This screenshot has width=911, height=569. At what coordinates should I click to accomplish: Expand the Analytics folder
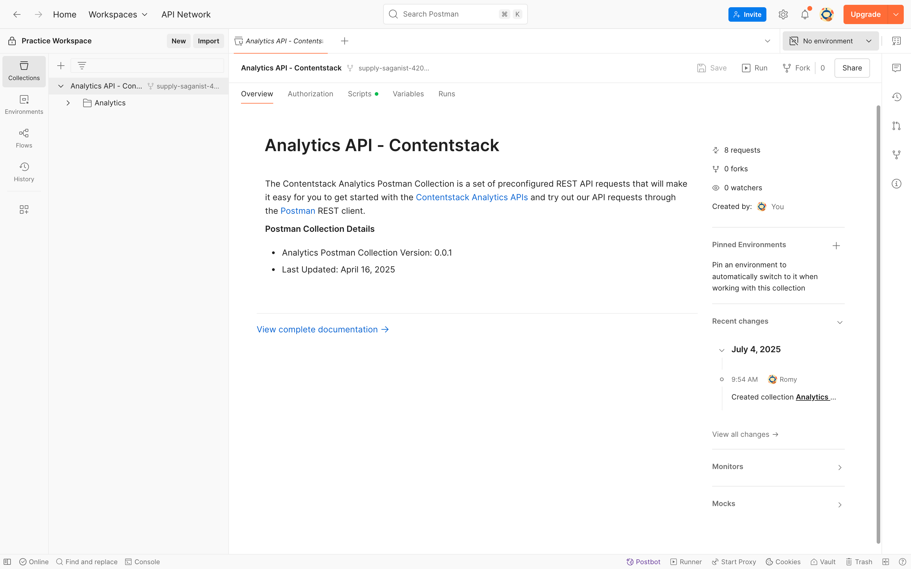tap(68, 103)
